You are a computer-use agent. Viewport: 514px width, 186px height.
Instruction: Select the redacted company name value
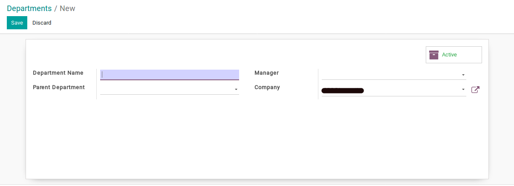coord(343,90)
